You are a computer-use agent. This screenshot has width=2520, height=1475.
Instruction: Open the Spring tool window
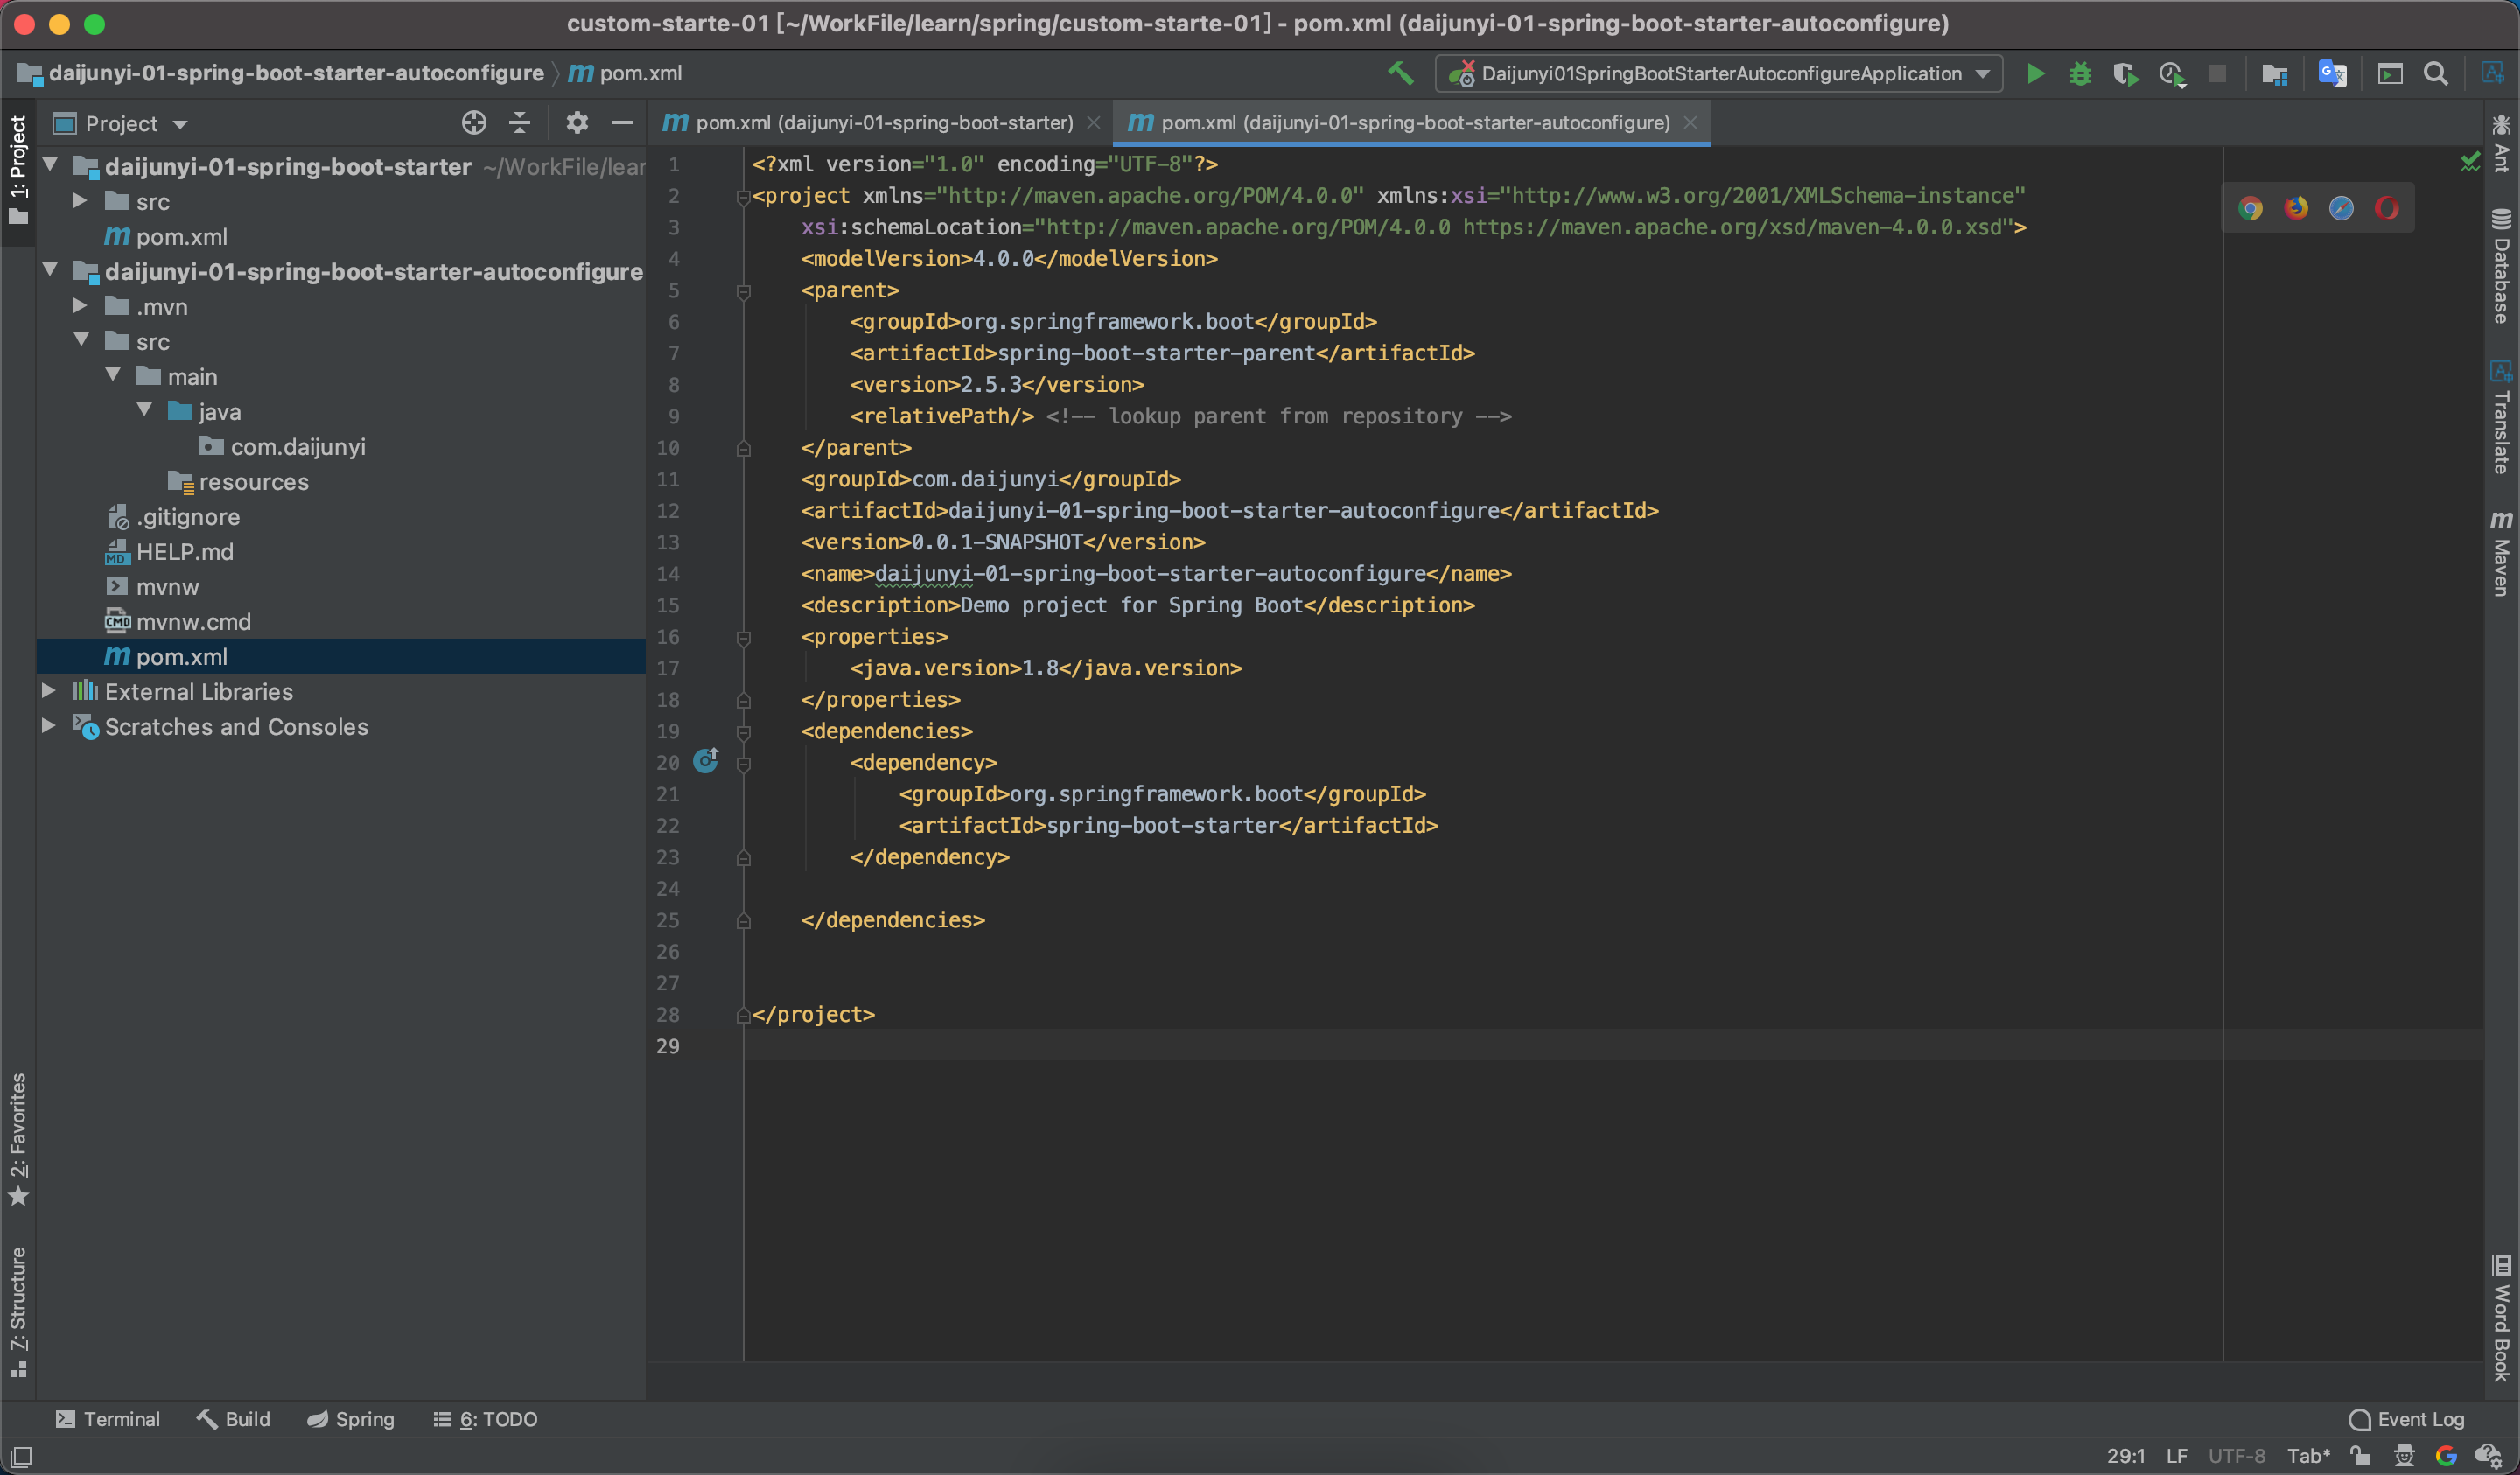click(351, 1419)
